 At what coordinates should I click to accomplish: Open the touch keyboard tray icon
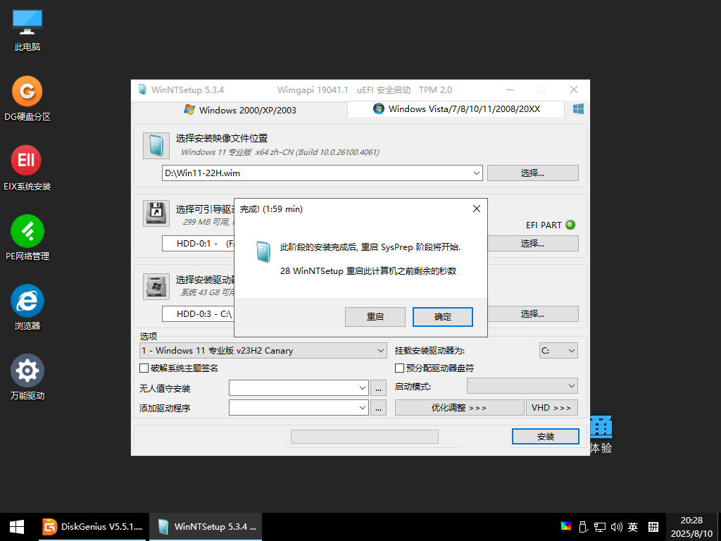click(653, 527)
